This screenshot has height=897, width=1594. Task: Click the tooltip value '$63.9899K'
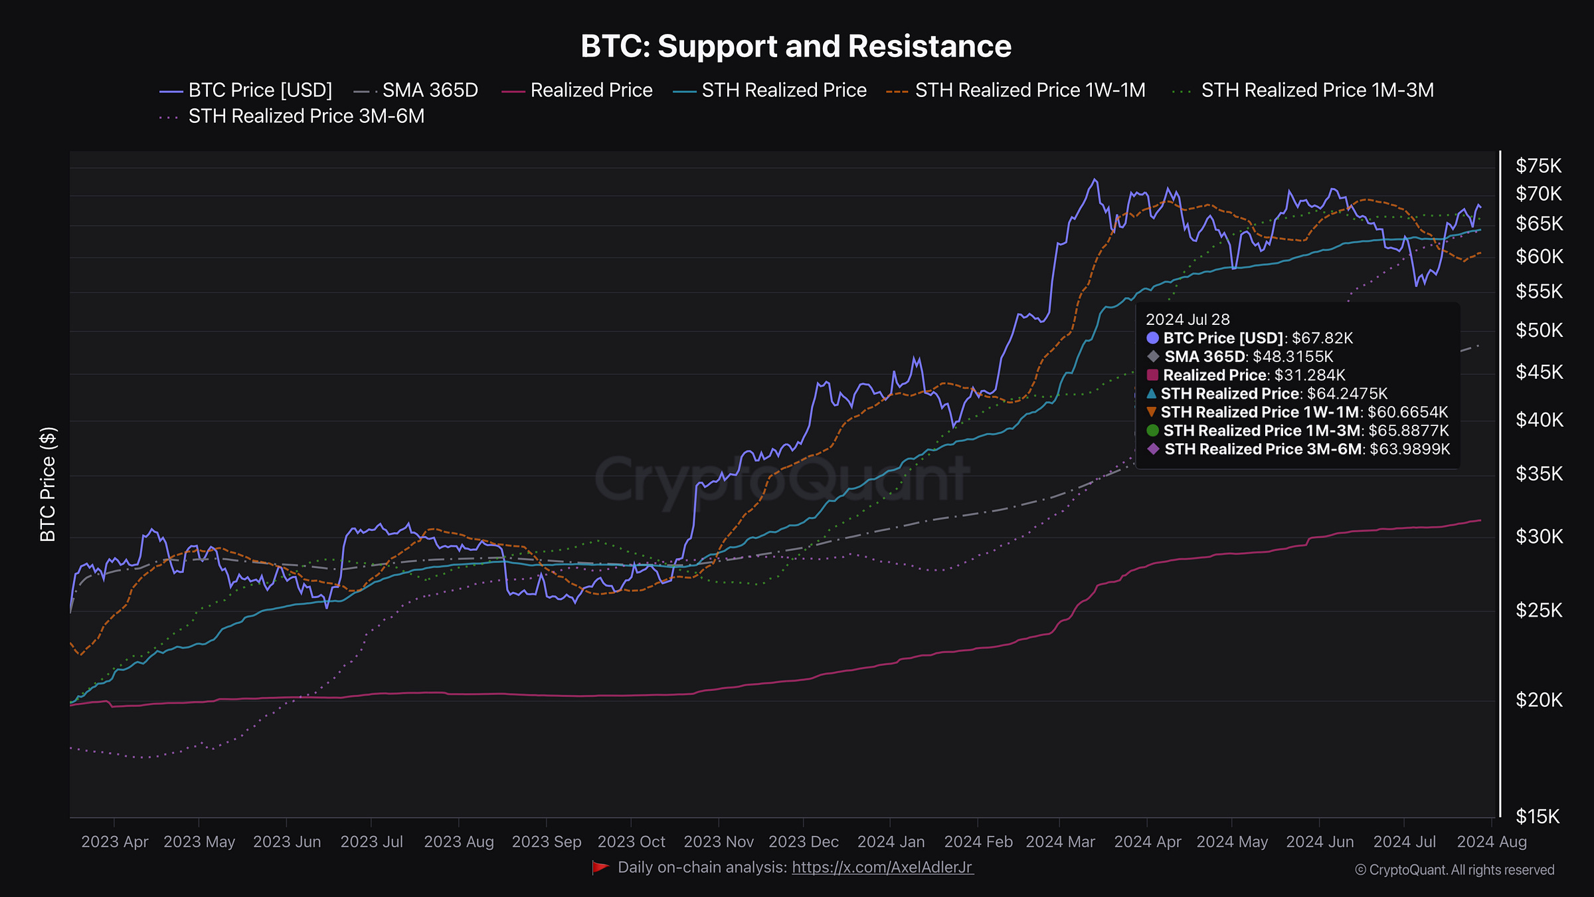tap(1410, 450)
